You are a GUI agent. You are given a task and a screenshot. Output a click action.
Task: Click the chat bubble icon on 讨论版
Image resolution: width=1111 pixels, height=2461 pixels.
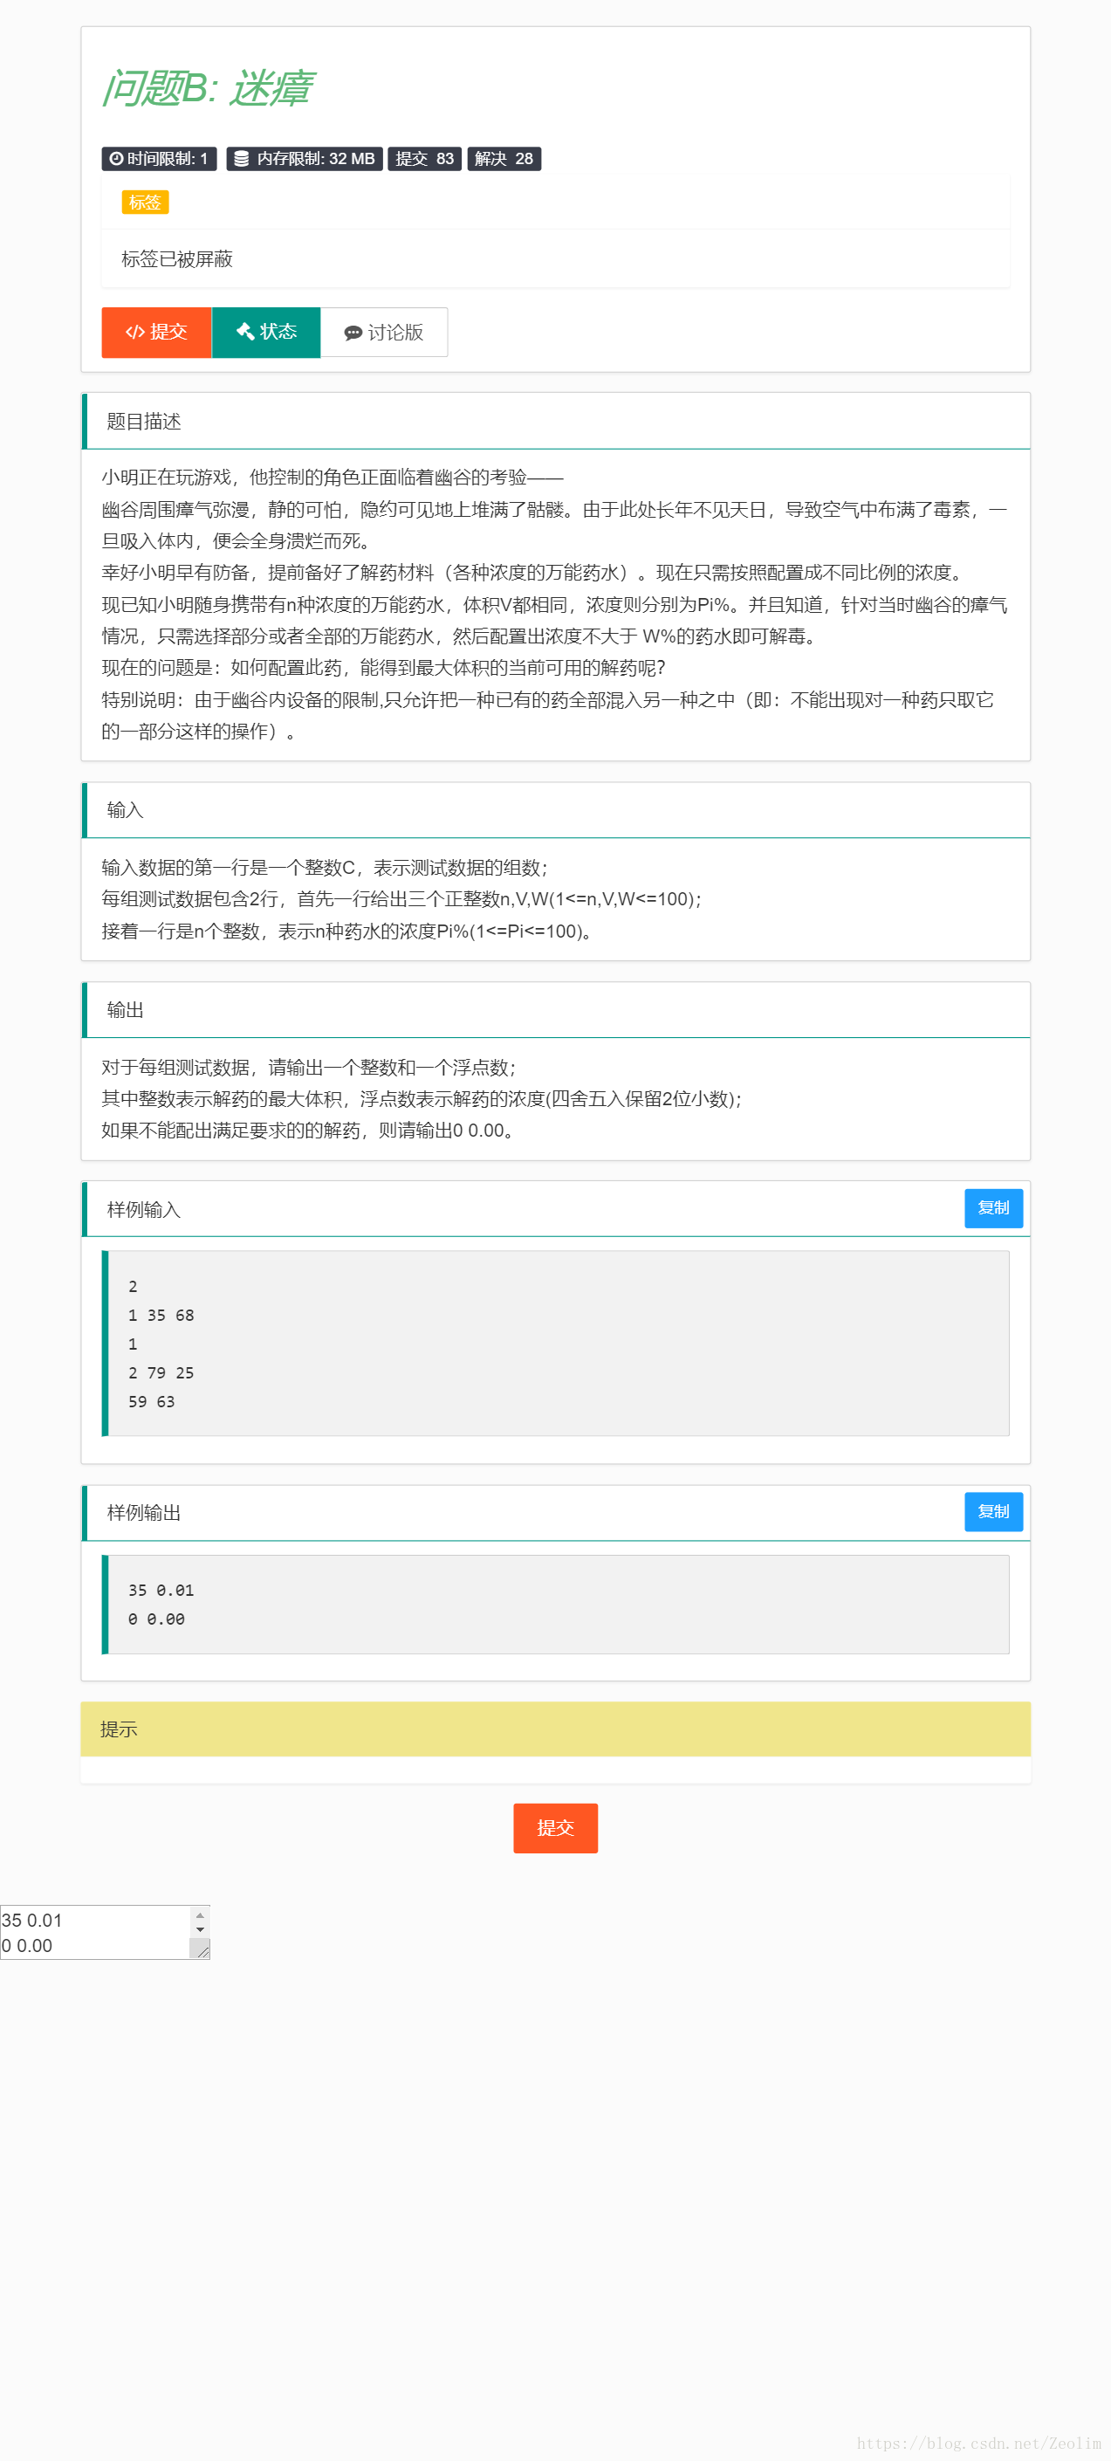[353, 333]
